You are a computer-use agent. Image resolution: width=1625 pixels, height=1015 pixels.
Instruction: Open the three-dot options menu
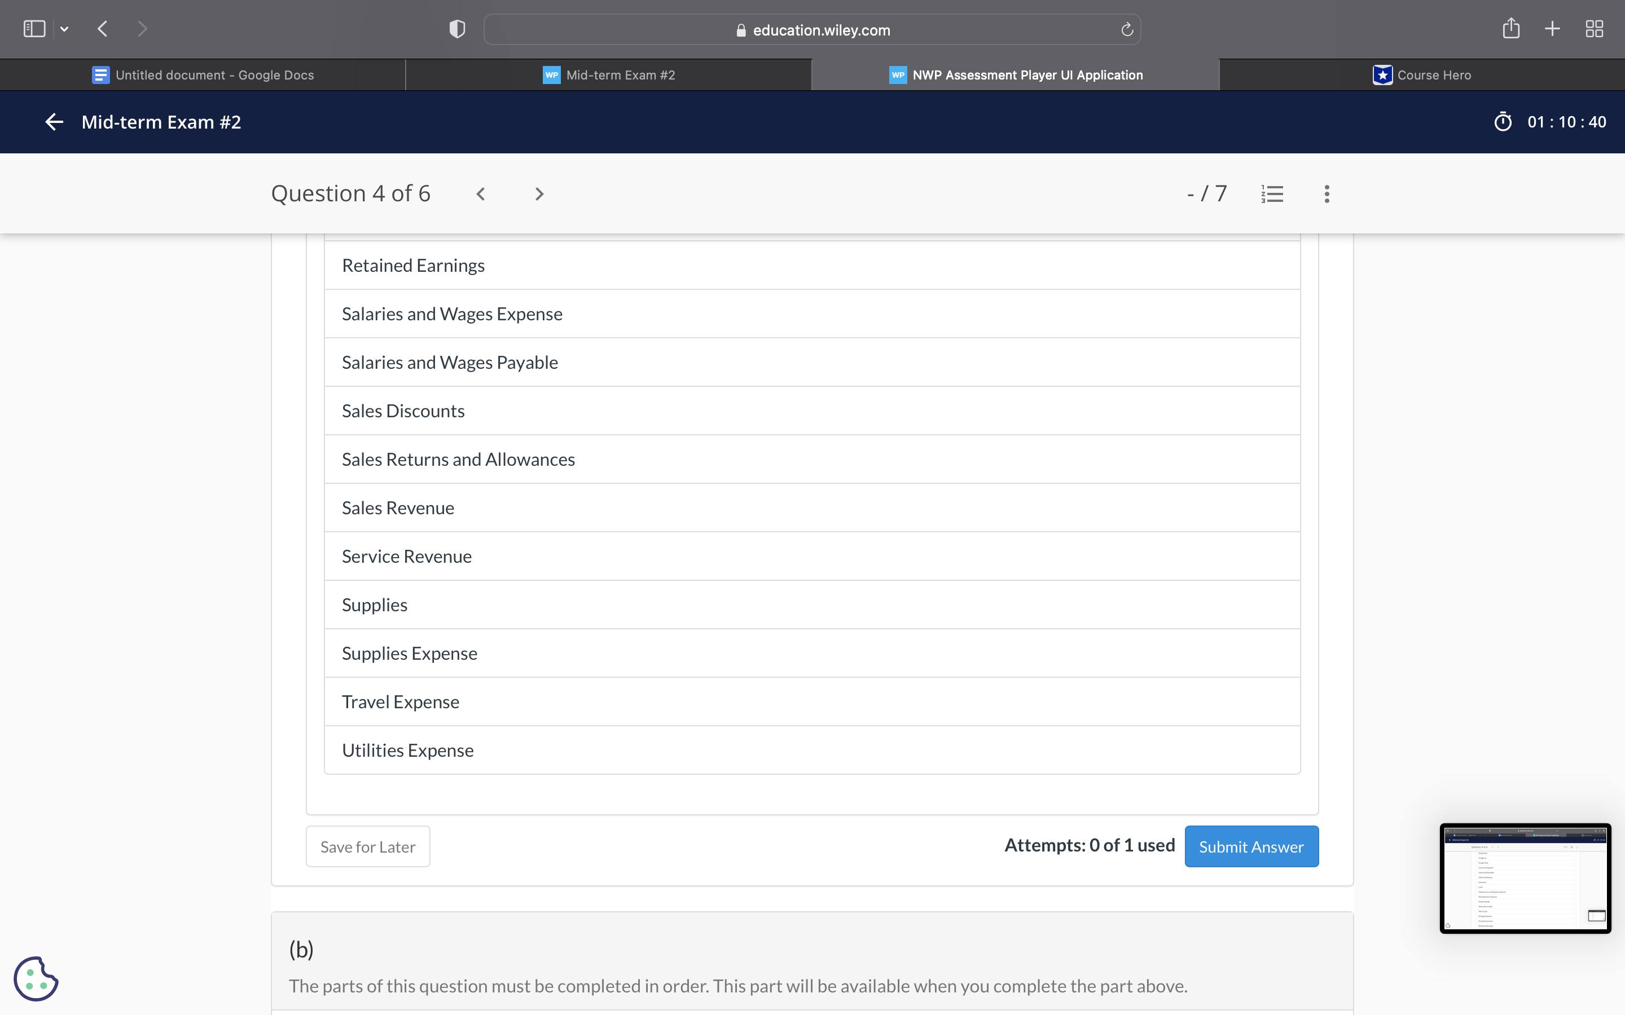tap(1326, 193)
